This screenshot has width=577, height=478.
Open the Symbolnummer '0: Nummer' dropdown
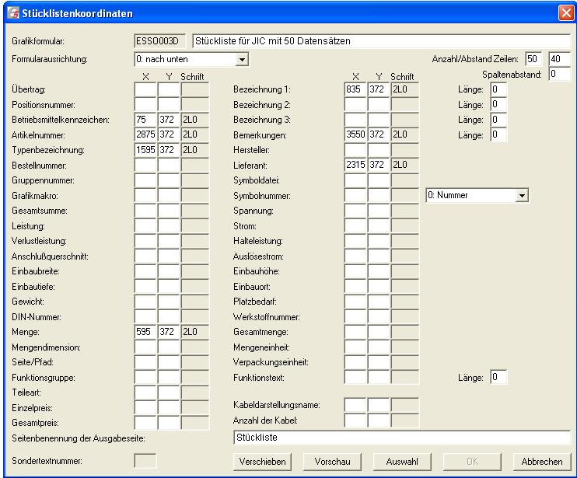pyautogui.click(x=522, y=195)
